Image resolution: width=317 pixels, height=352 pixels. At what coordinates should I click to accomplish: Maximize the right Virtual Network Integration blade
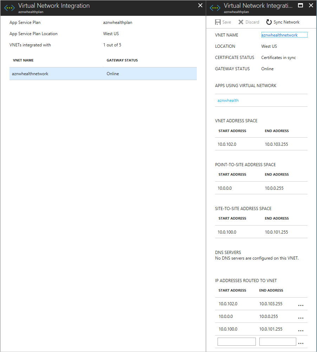(x=300, y=5)
